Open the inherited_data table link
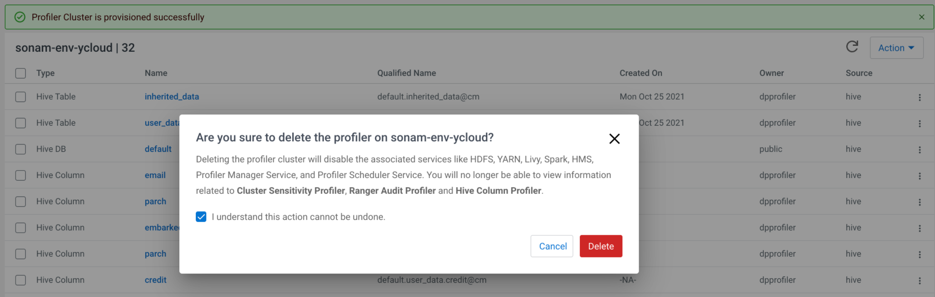 172,97
